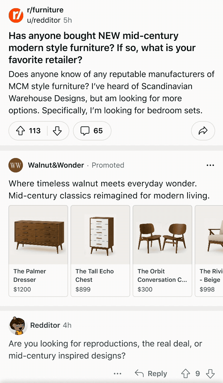Screen dimensions: 223x383
Task: Select The Palmer Dresser title text
Action: pos(30,275)
